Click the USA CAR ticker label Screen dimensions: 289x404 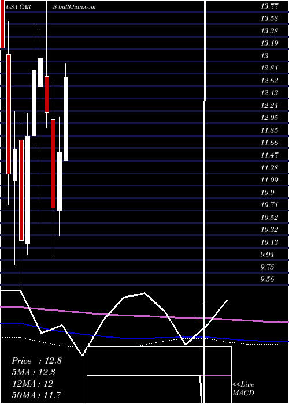18,7
